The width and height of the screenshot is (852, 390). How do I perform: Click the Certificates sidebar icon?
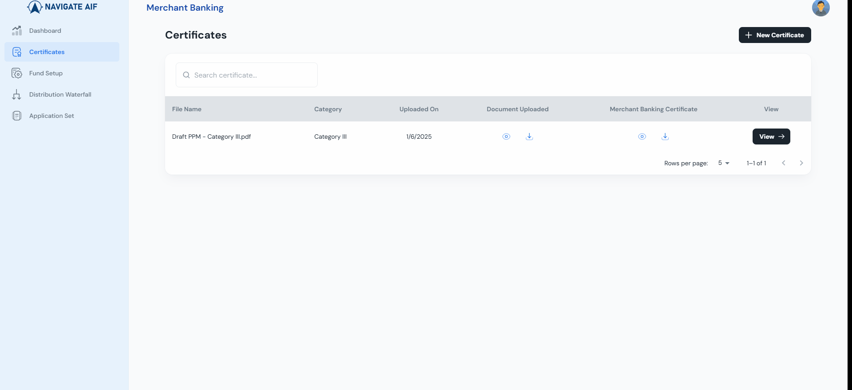point(17,52)
